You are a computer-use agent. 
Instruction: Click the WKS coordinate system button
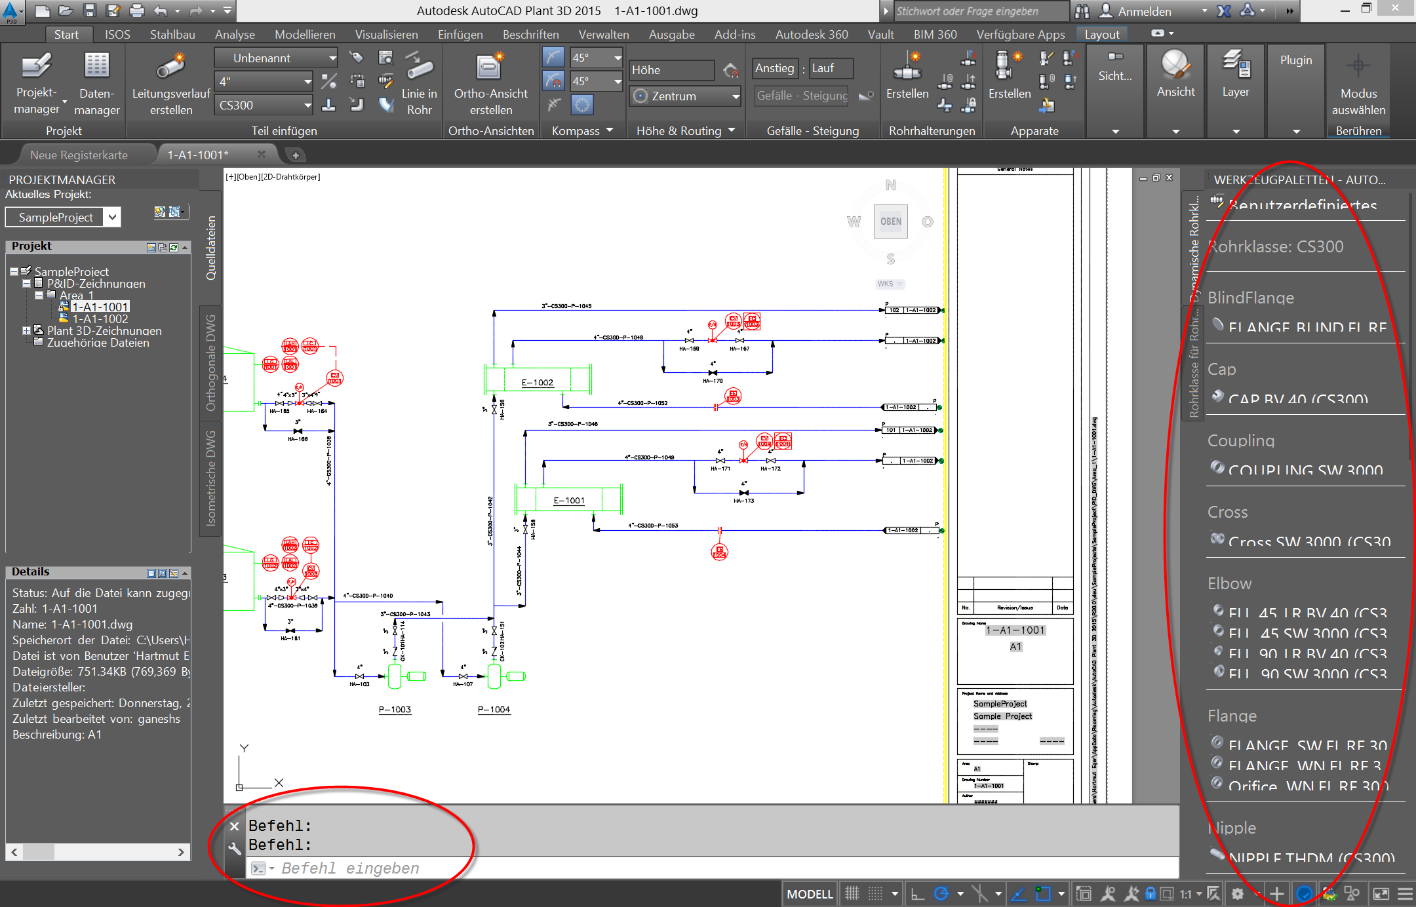pyautogui.click(x=890, y=284)
